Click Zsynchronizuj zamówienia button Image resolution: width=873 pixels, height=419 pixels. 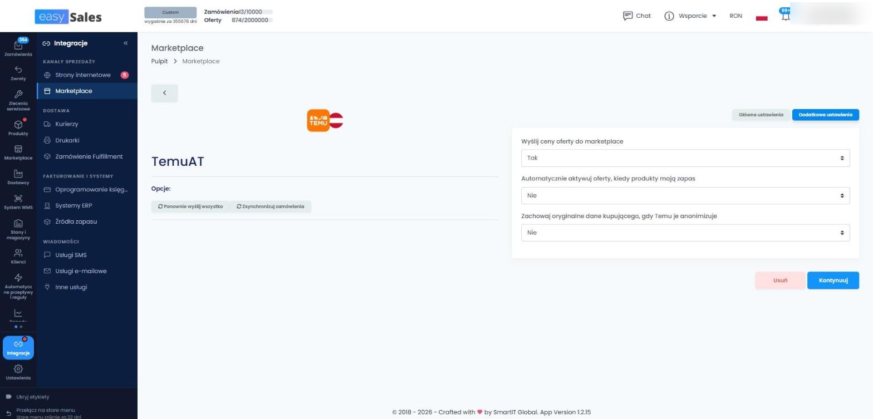pyautogui.click(x=271, y=206)
